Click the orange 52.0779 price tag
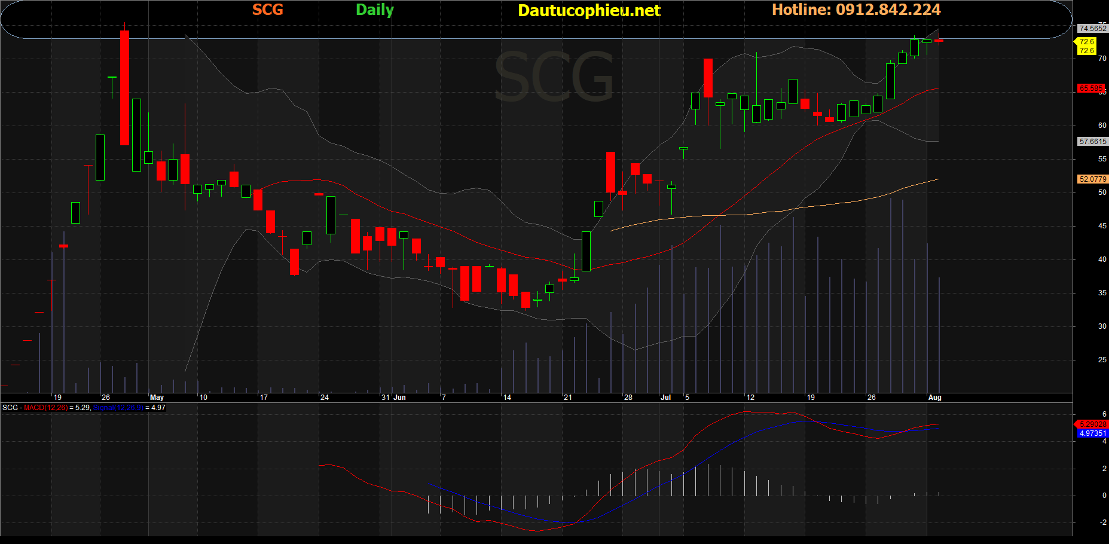 1092,179
